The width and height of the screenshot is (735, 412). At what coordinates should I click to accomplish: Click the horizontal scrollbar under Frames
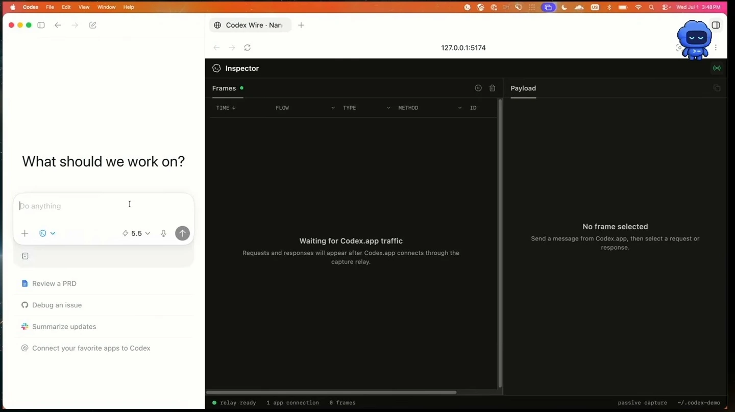pos(331,393)
